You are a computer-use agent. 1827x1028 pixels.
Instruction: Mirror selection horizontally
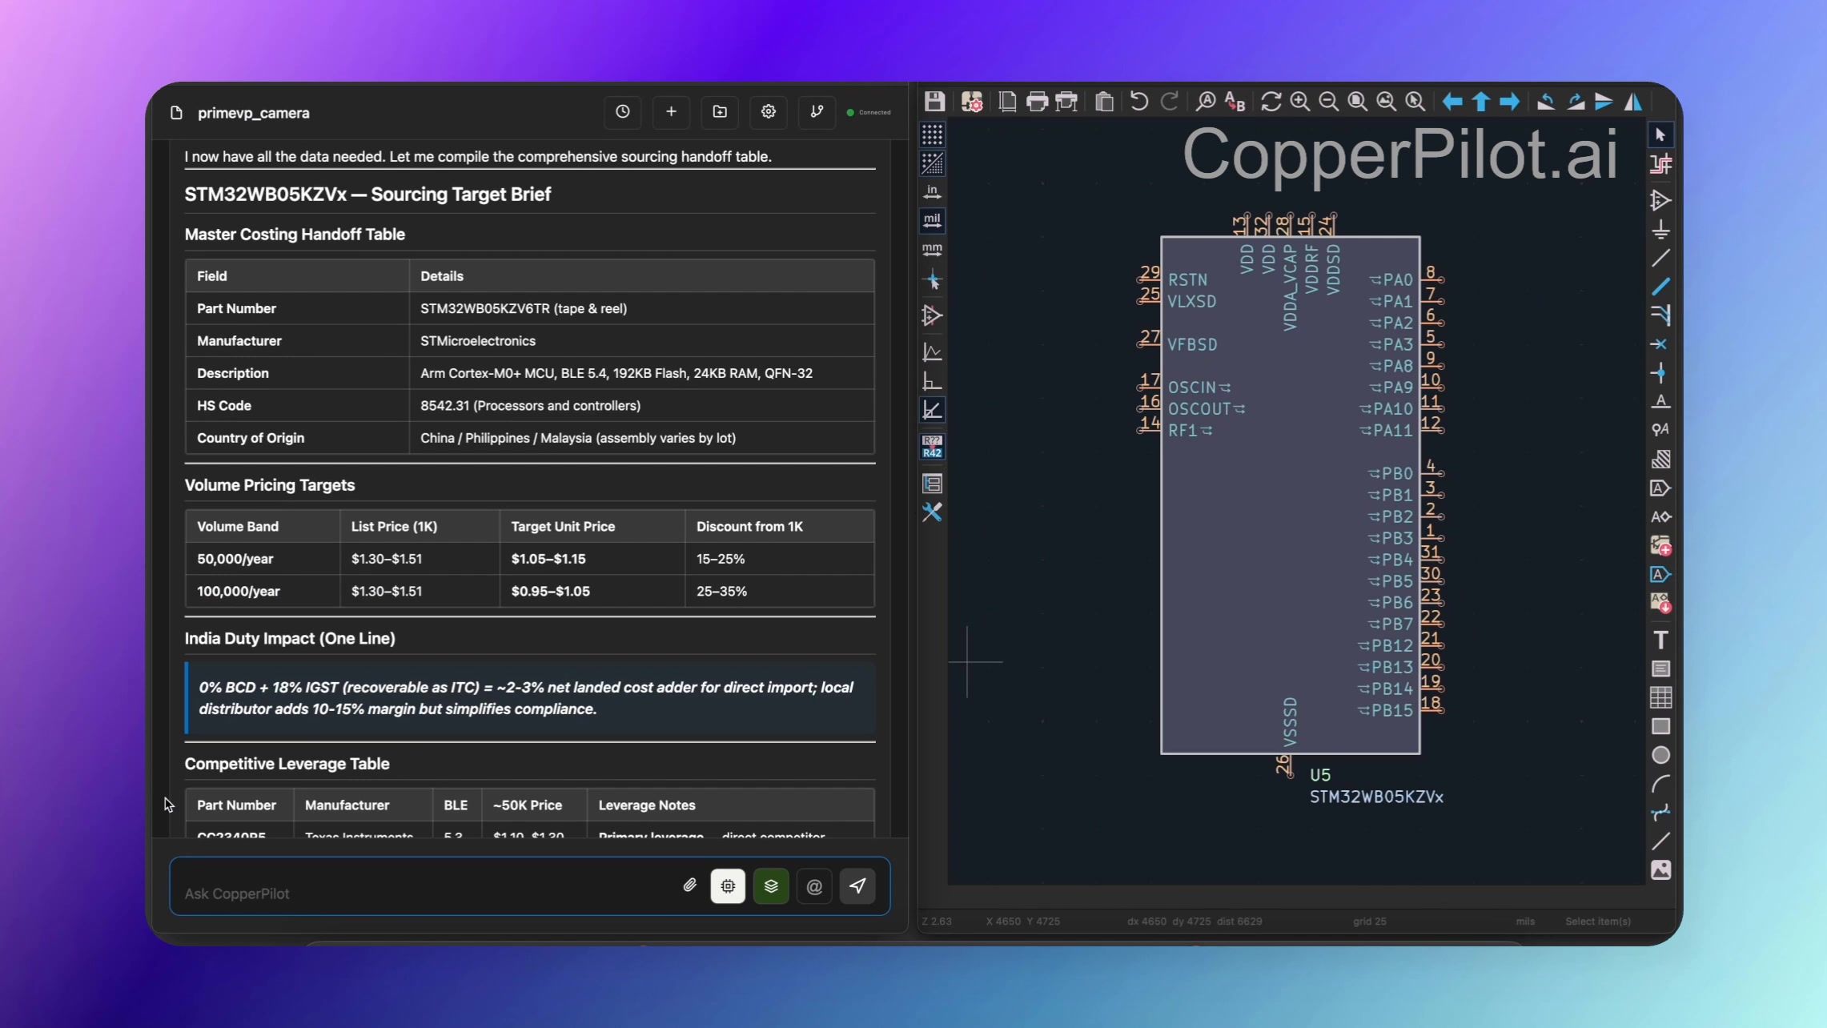click(x=1633, y=102)
